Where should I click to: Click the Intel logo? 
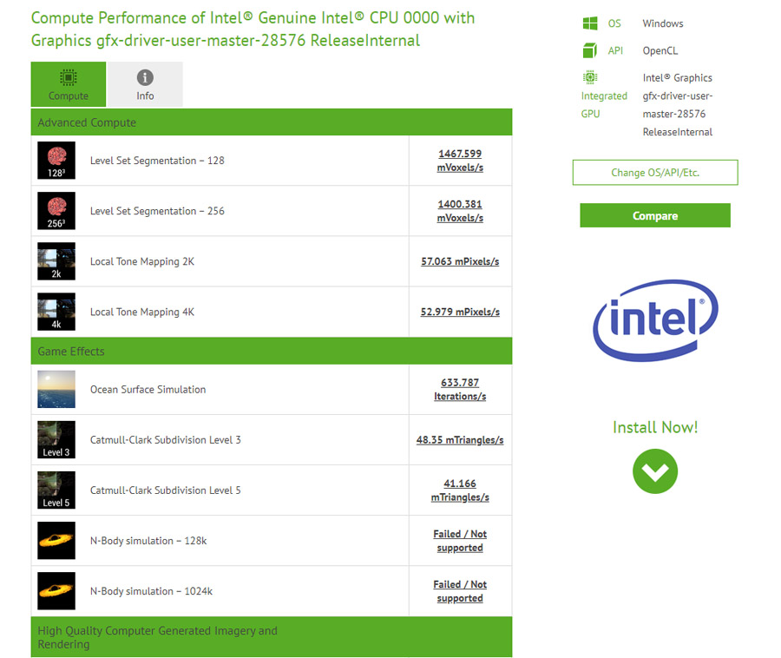tap(655, 319)
